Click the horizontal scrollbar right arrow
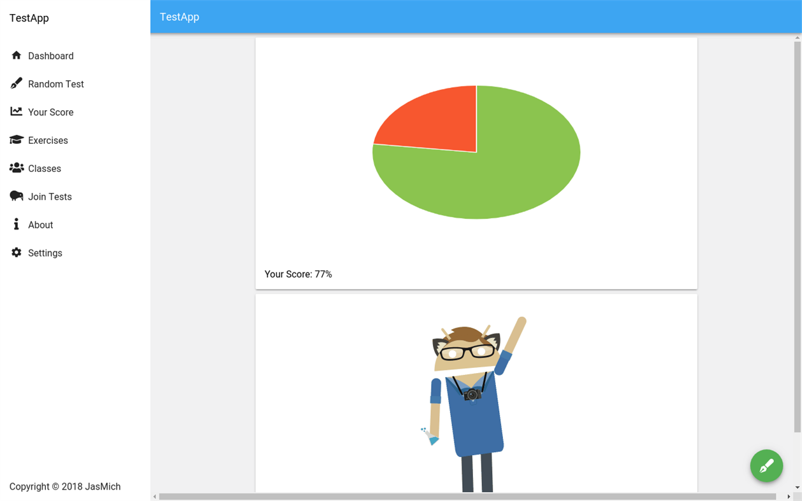Screen dimensions: 802x501 [787, 495]
